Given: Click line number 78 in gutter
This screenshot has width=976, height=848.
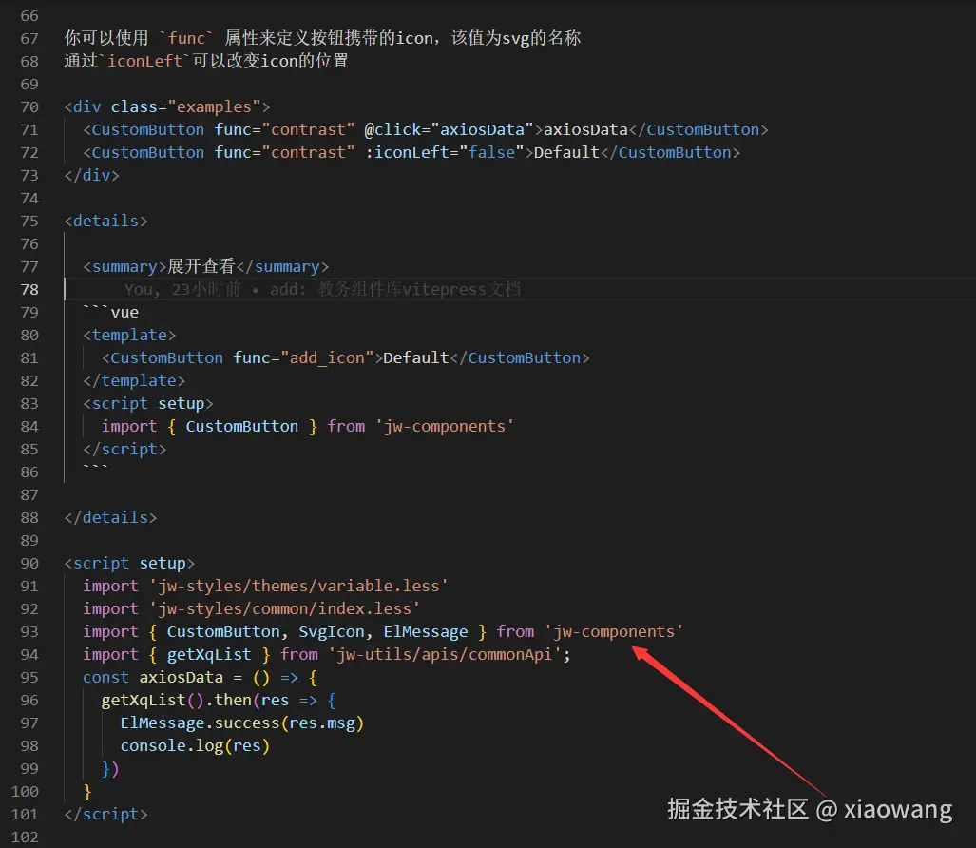Looking at the screenshot, I should coord(29,290).
